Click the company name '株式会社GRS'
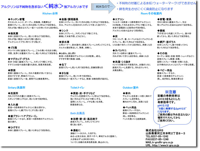The width and height of the screenshot is (200, 151). [x=155, y=130]
